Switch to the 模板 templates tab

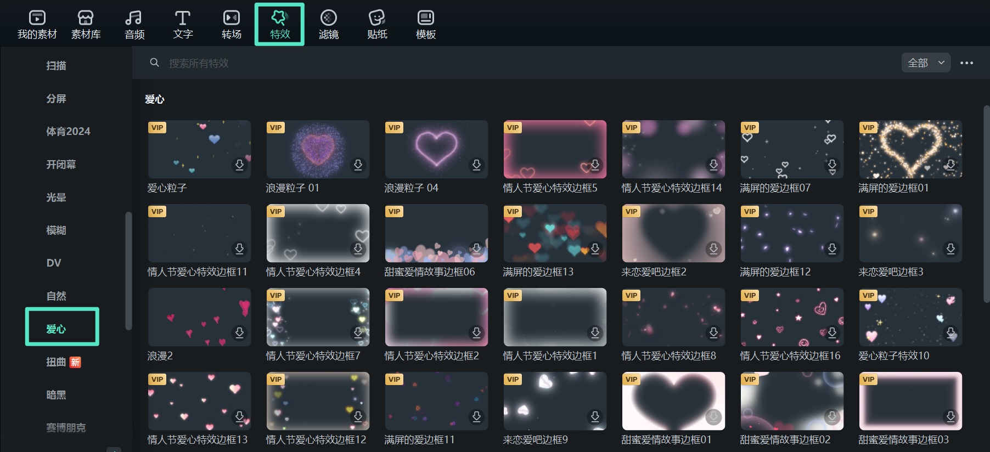tap(425, 25)
